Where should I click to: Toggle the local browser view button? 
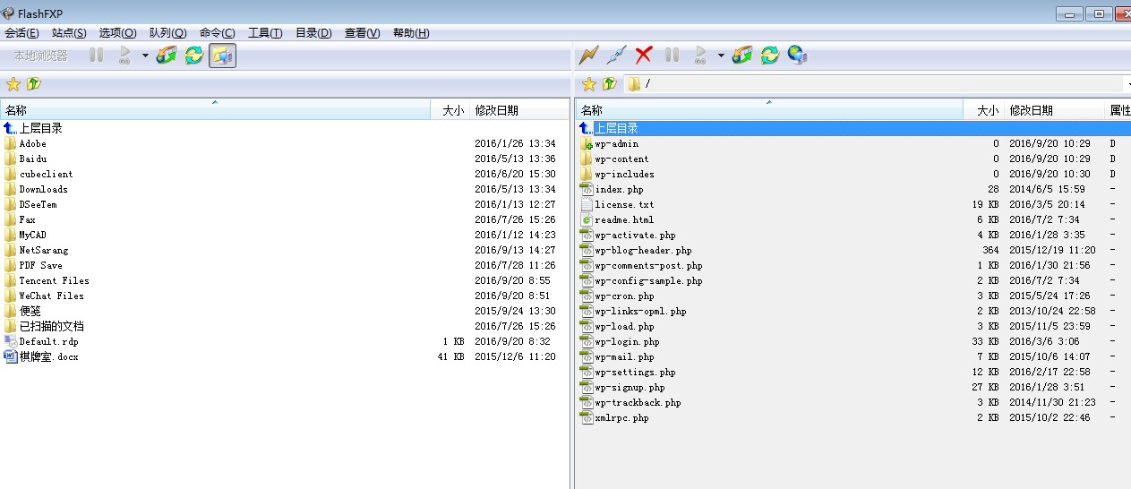[x=222, y=56]
